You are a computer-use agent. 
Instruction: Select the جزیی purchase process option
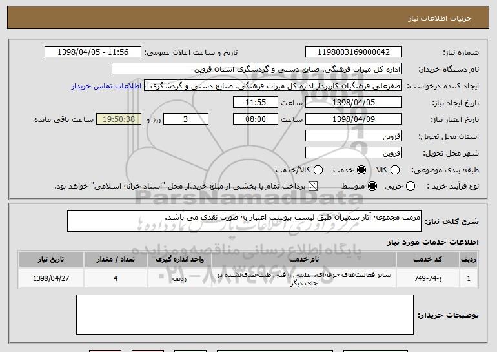[411, 186]
